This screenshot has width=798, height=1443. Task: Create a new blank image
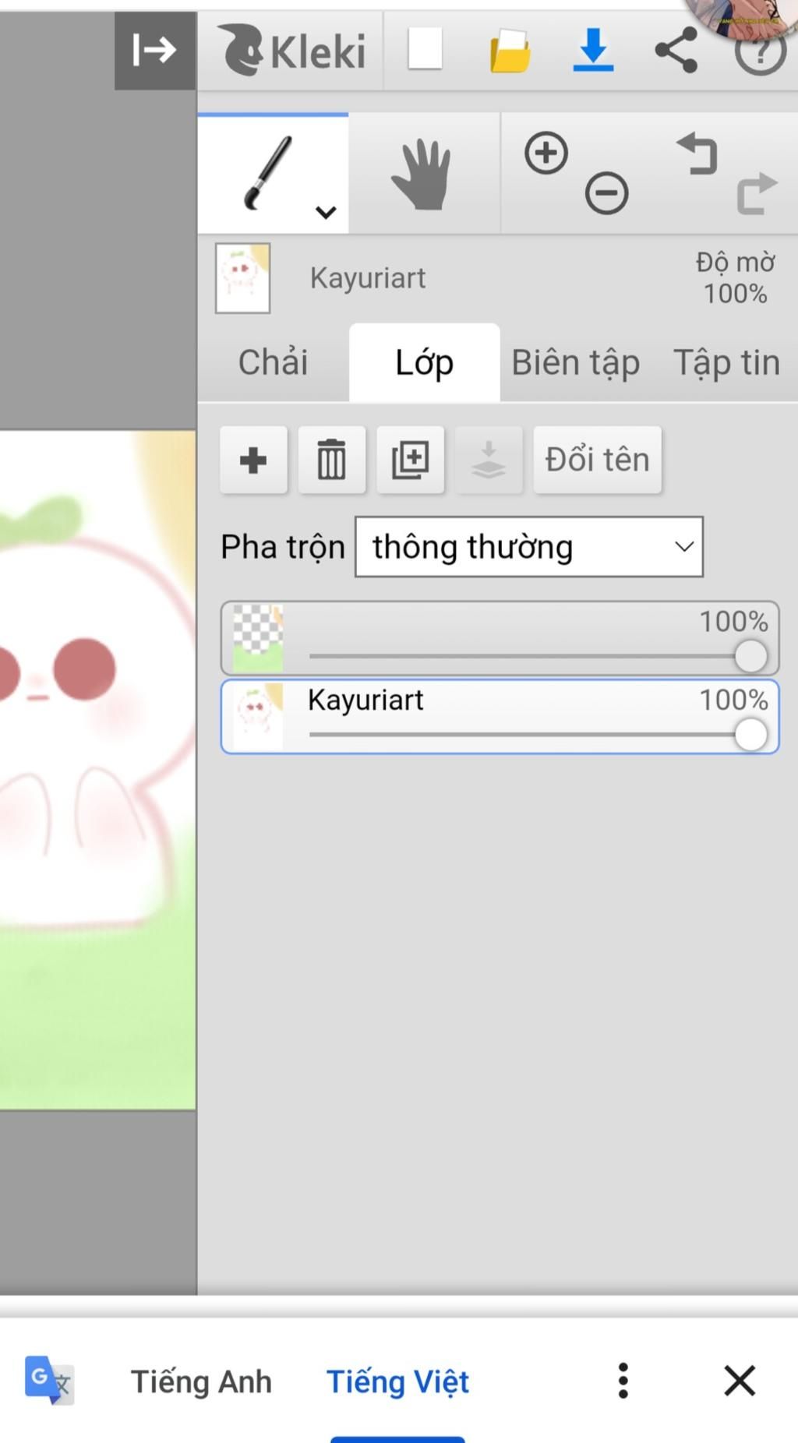(x=425, y=49)
